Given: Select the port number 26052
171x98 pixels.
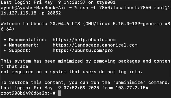Looking at the screenshot, I should (x=54, y=13).
